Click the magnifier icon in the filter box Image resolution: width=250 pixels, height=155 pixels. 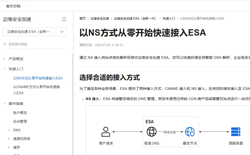pos(5,44)
